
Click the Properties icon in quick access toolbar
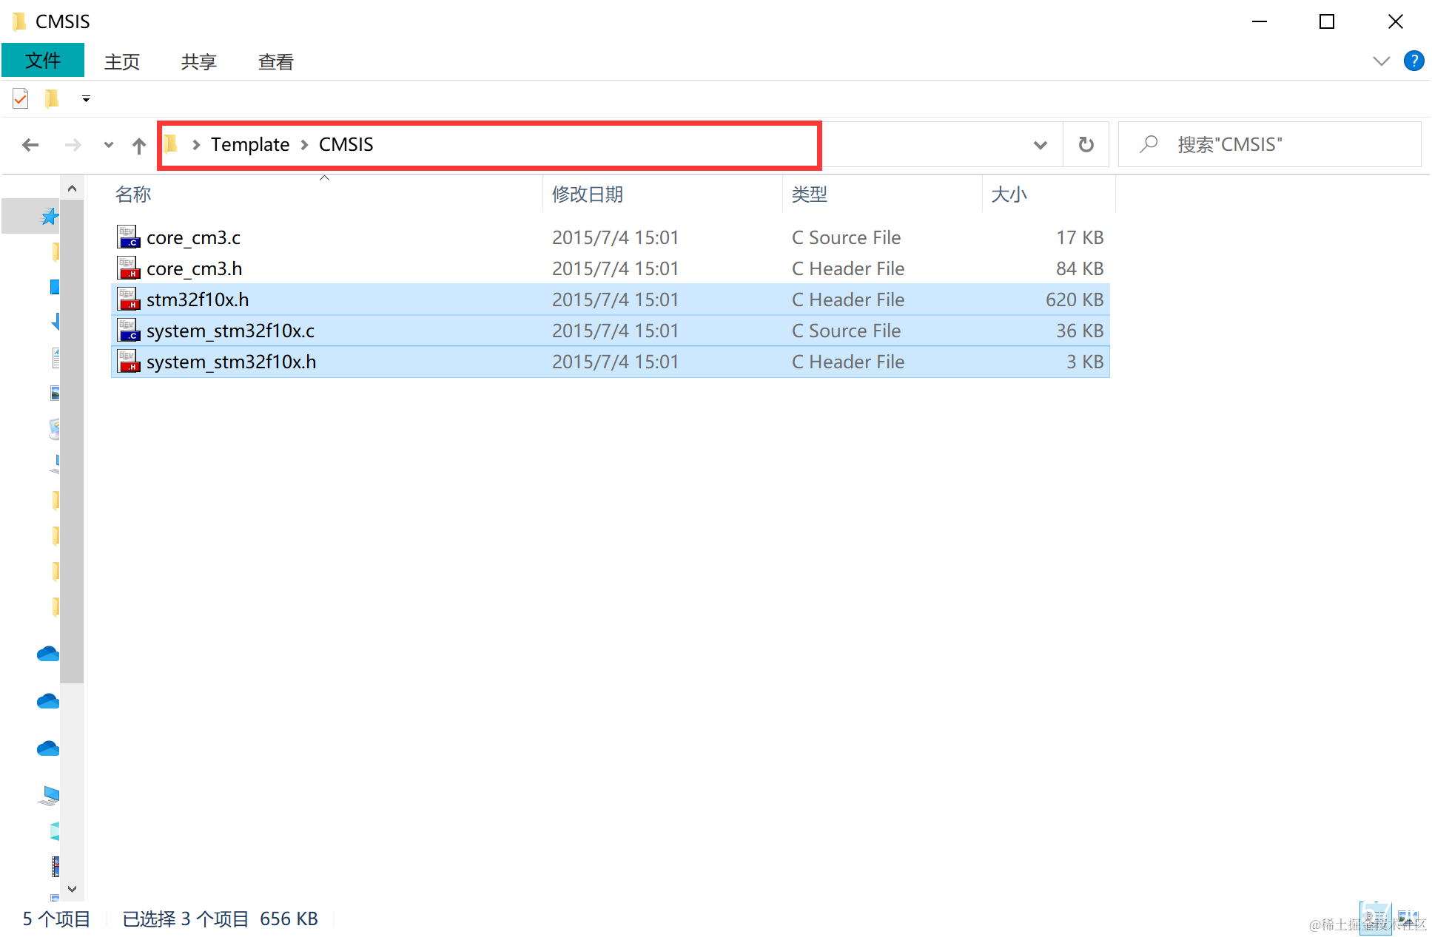[x=21, y=98]
